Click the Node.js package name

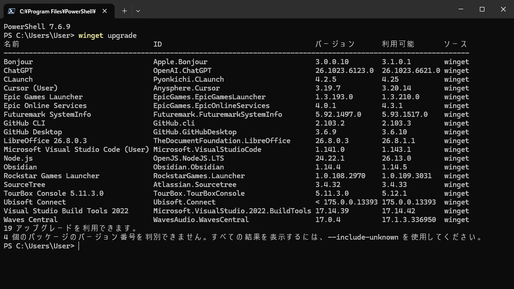click(x=18, y=158)
